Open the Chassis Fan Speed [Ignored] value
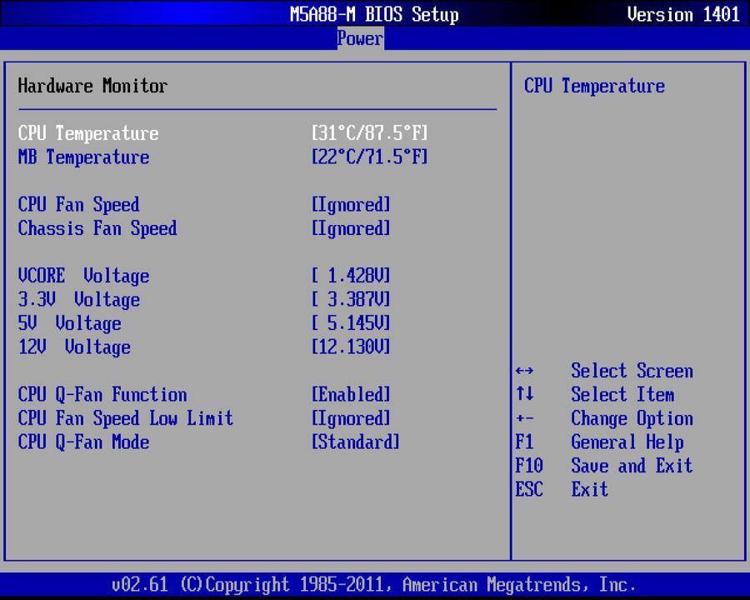The width and height of the screenshot is (750, 600). pyautogui.click(x=351, y=228)
